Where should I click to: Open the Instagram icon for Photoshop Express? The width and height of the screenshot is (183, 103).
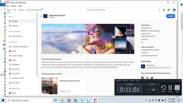[147, 78]
